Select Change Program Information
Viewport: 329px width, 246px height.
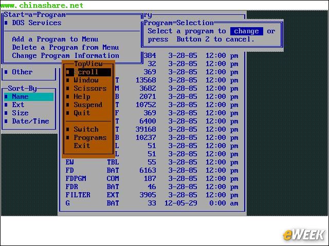pos(65,55)
